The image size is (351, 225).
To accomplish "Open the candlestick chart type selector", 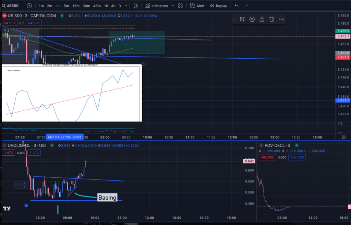I will point(135,6).
